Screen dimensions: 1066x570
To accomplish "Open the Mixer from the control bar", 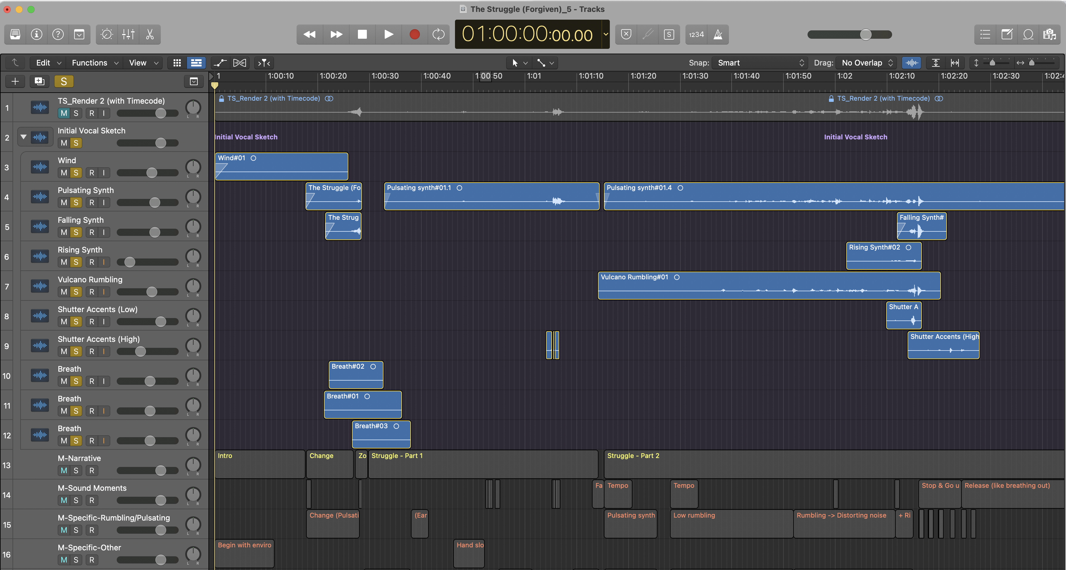I will pos(128,34).
